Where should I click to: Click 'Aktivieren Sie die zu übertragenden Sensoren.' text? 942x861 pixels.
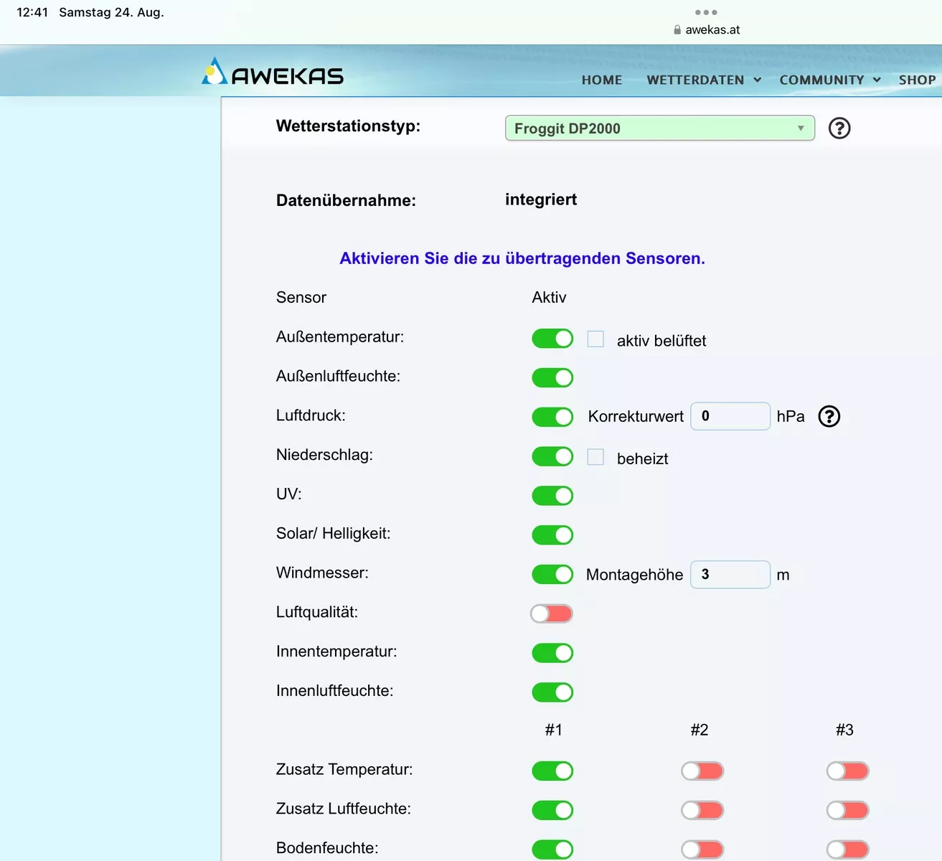[522, 258]
